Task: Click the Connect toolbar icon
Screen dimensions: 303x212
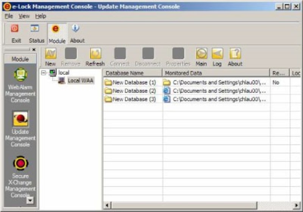Action: [120, 53]
